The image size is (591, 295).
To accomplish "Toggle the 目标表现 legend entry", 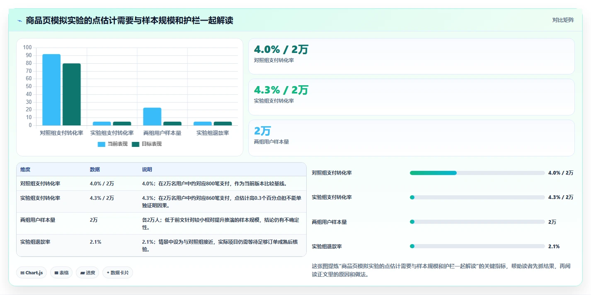I will point(147,144).
